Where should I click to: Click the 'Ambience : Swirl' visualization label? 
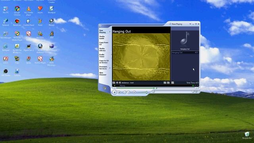[128, 83]
